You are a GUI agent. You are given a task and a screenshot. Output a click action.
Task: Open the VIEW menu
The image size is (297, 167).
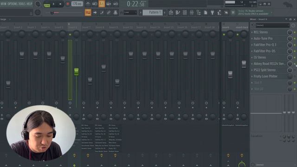point(4,4)
